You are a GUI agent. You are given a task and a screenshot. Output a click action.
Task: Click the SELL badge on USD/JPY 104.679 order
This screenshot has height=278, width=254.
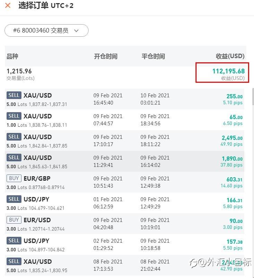pos(14,199)
